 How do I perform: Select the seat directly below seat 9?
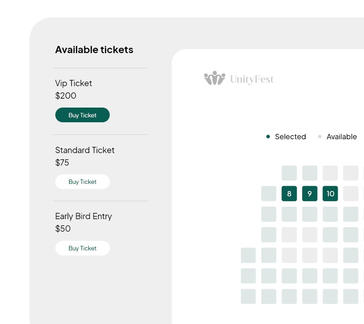tap(310, 214)
